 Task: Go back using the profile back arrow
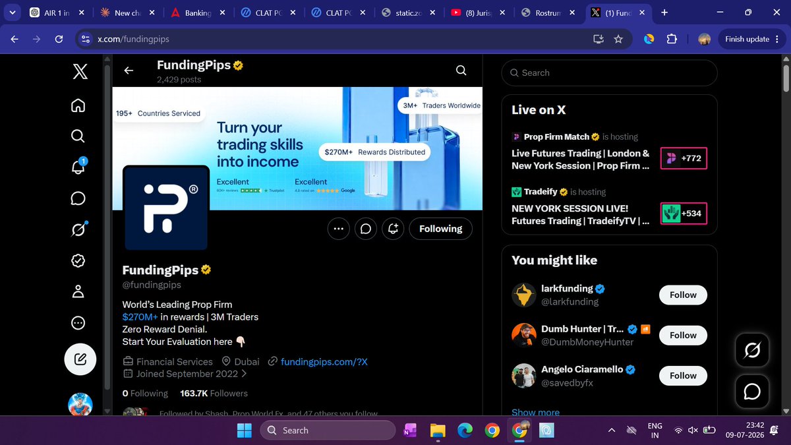[129, 71]
